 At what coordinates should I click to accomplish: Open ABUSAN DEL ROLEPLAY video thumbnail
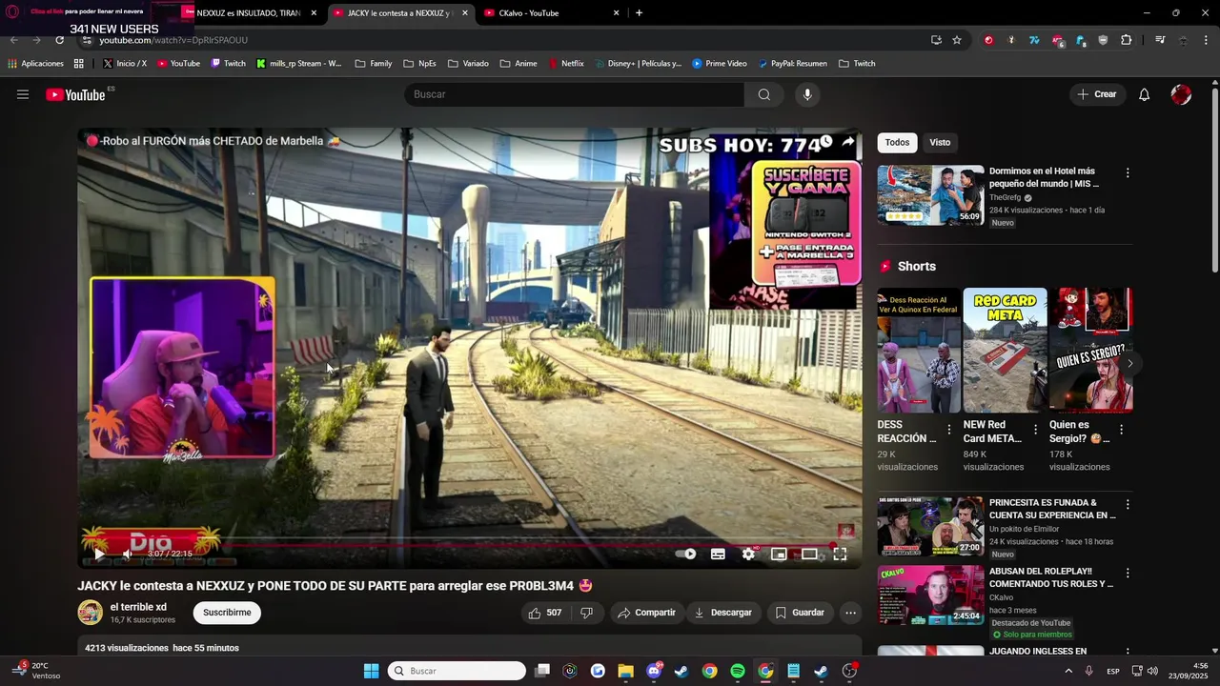930,595
